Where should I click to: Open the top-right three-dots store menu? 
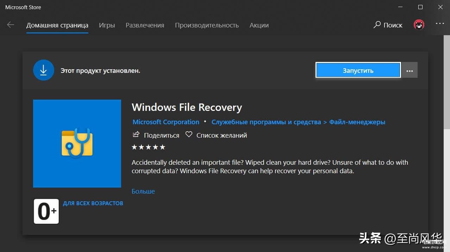[440, 24]
